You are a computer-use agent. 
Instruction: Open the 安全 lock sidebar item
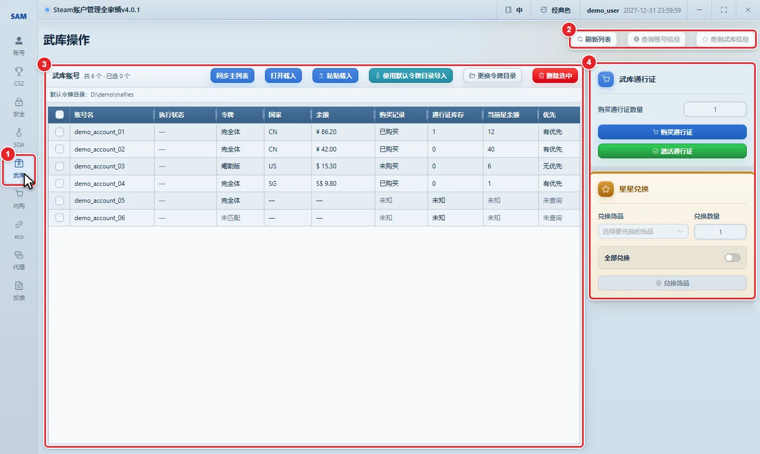(19, 107)
